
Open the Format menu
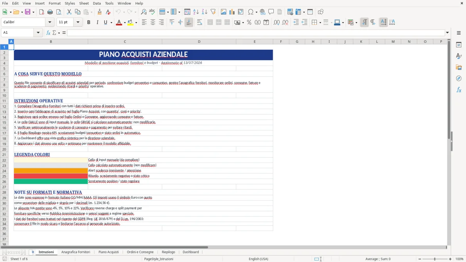click(54, 3)
